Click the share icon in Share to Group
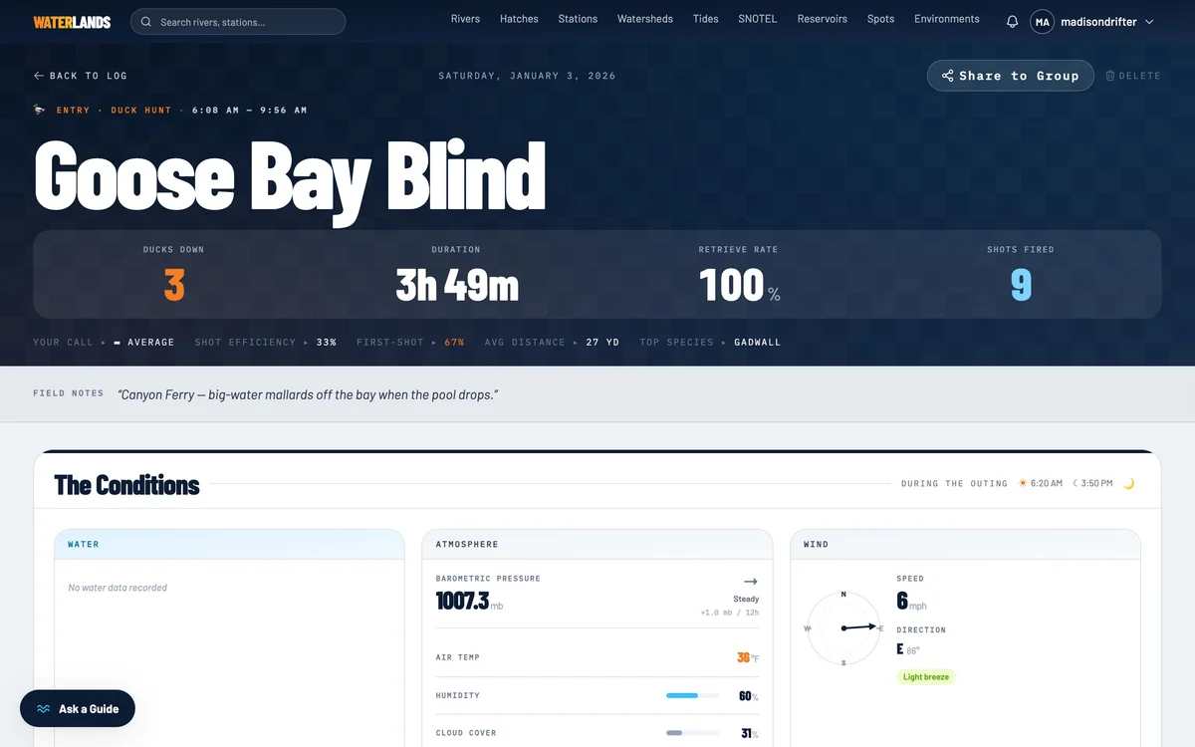This screenshot has height=747, width=1195. tap(948, 76)
